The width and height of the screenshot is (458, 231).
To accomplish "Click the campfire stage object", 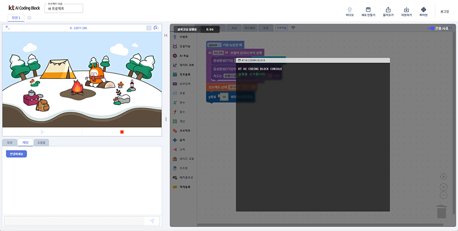I will coord(77,88).
